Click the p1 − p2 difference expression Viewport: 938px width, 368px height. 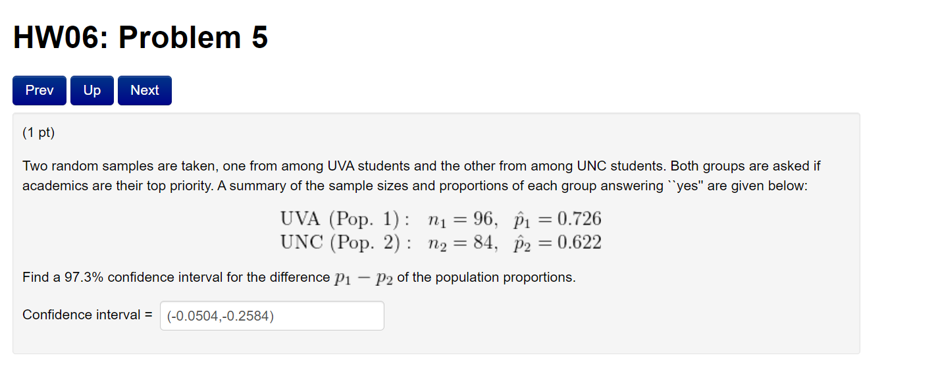[x=364, y=278]
